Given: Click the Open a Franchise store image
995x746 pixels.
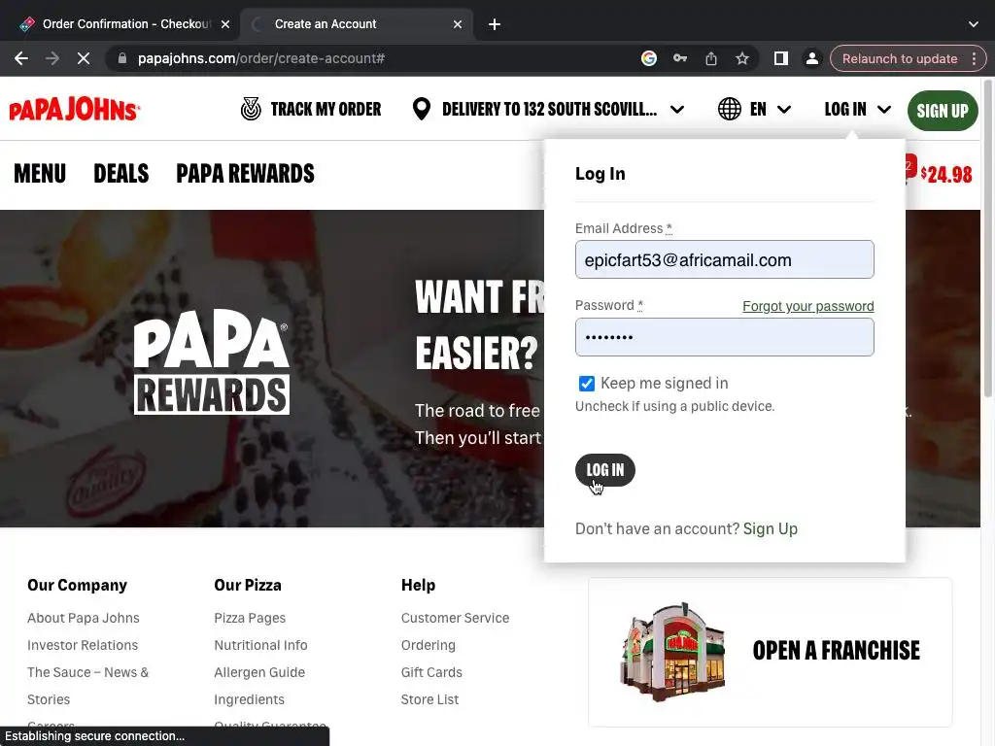Looking at the screenshot, I should click(x=672, y=651).
